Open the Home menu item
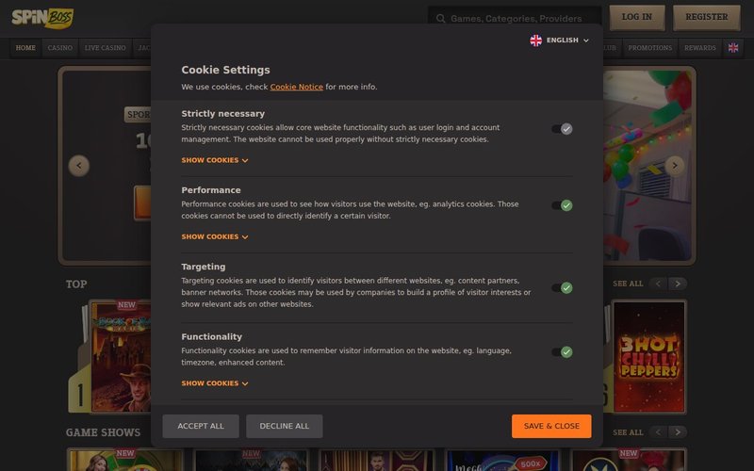 (25, 48)
